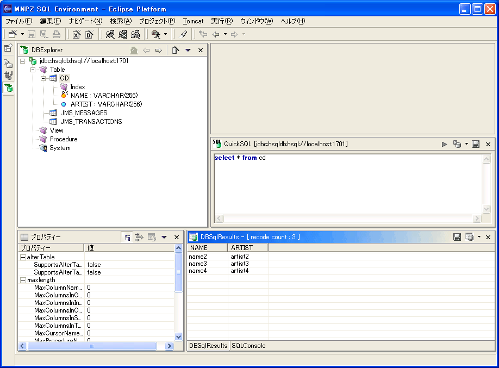Open the External Tools dropdown arrow

pos(165,34)
